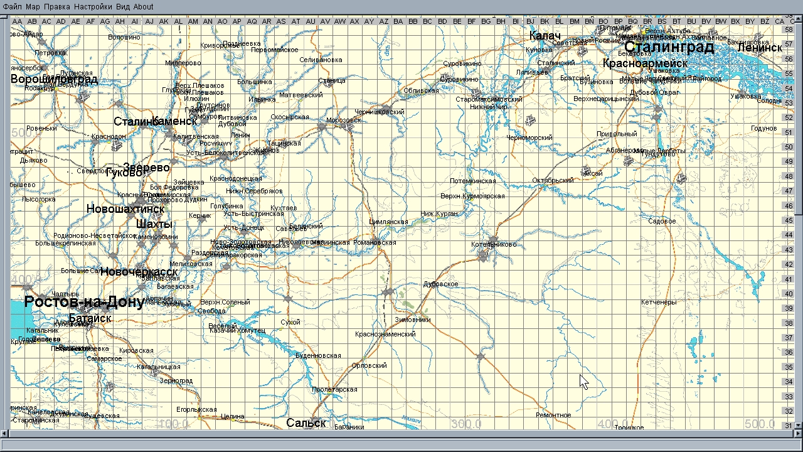The width and height of the screenshot is (803, 452).
Task: Select the Миллерово label
Action: [x=183, y=63]
